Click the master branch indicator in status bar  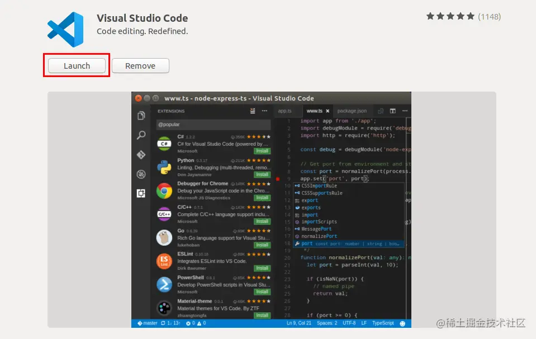coord(148,323)
